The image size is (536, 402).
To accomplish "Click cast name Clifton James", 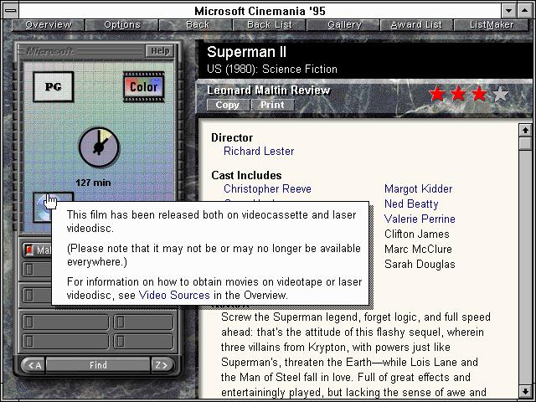I will point(417,234).
